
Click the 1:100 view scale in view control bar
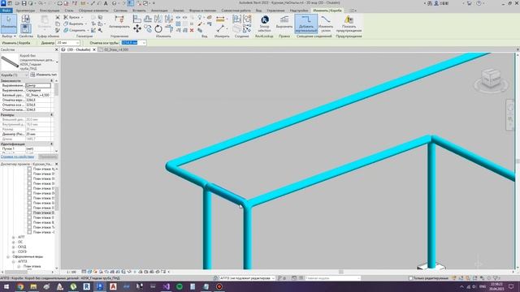(x=71, y=272)
